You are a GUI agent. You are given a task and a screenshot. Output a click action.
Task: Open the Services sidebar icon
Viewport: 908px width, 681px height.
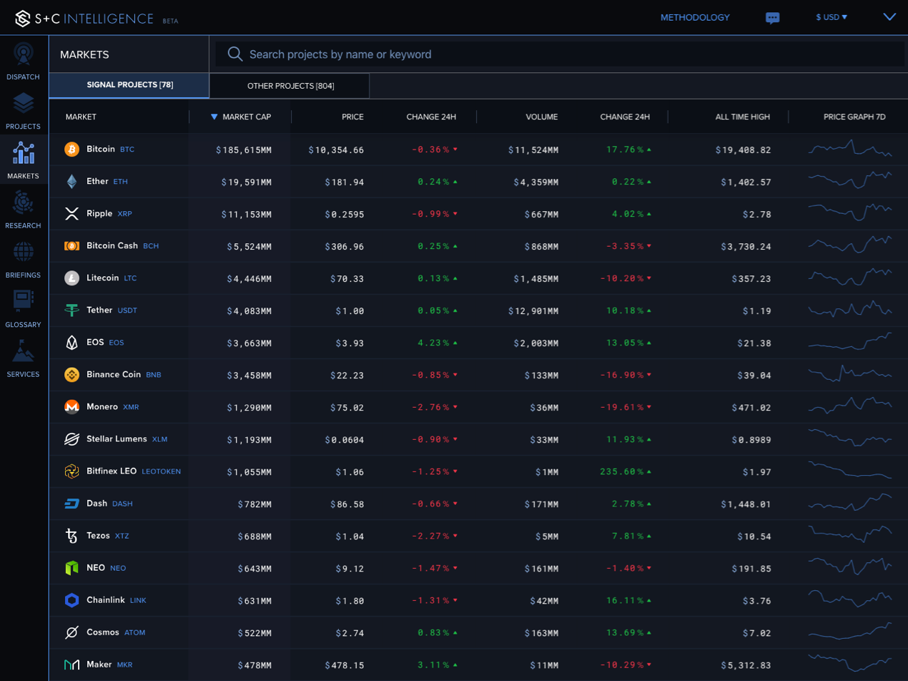tap(24, 351)
